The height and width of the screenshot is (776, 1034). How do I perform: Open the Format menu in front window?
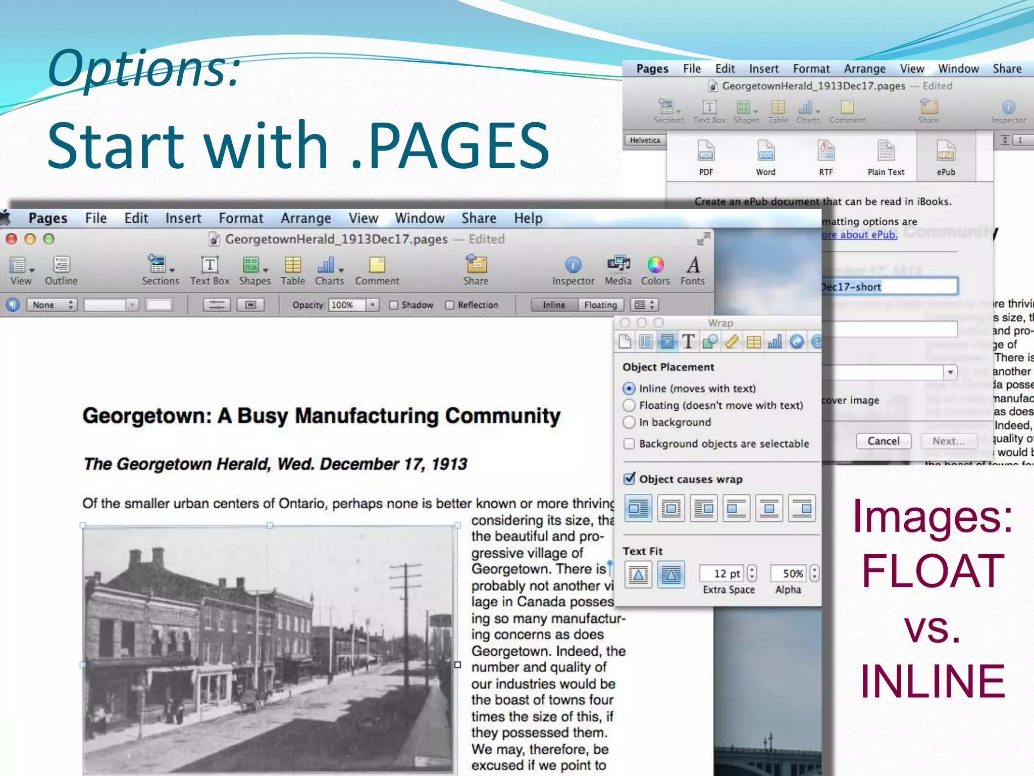click(x=241, y=218)
